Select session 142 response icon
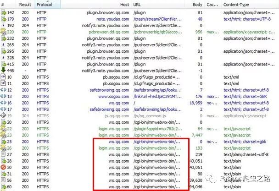Viewport: 279px width, 191px height. click(4, 12)
